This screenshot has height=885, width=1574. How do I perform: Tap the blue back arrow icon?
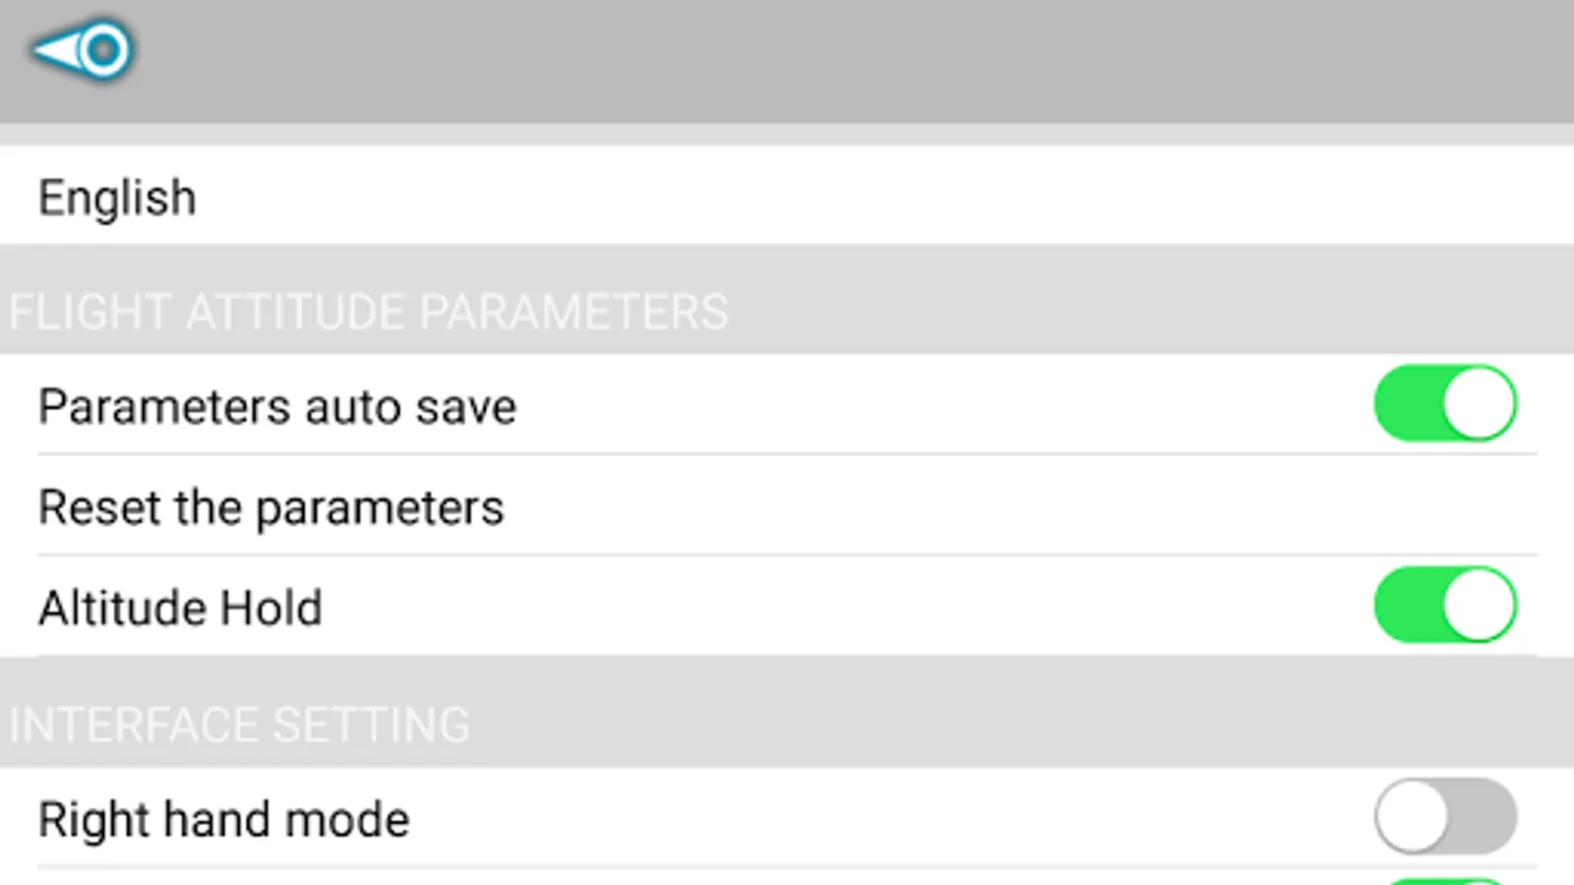point(83,49)
